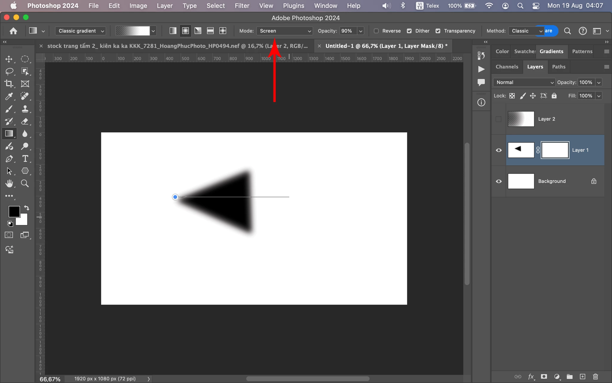Click the Home button in options bar
612x383 pixels.
[x=13, y=31]
